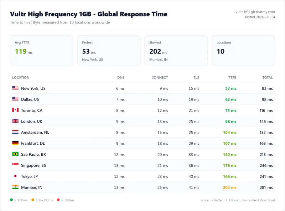
Task: Click the orange 100–300ms legend dot
Action: (33, 200)
